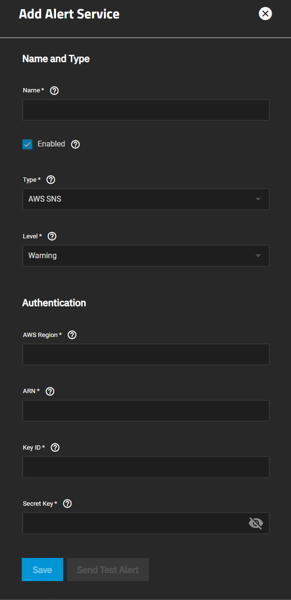Focus the Name input field
The image size is (291, 600).
pos(145,110)
